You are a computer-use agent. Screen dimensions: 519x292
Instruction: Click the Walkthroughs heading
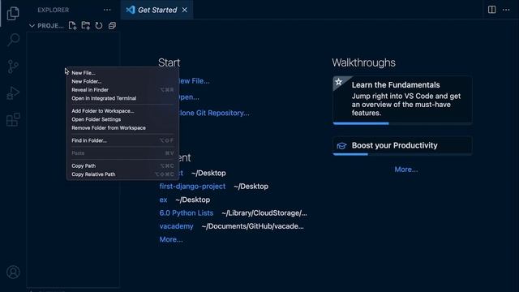pos(363,62)
